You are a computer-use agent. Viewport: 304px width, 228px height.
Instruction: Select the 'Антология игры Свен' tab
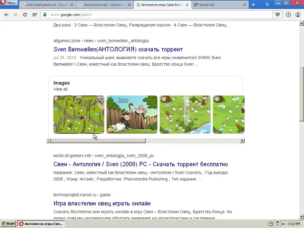coord(162,5)
